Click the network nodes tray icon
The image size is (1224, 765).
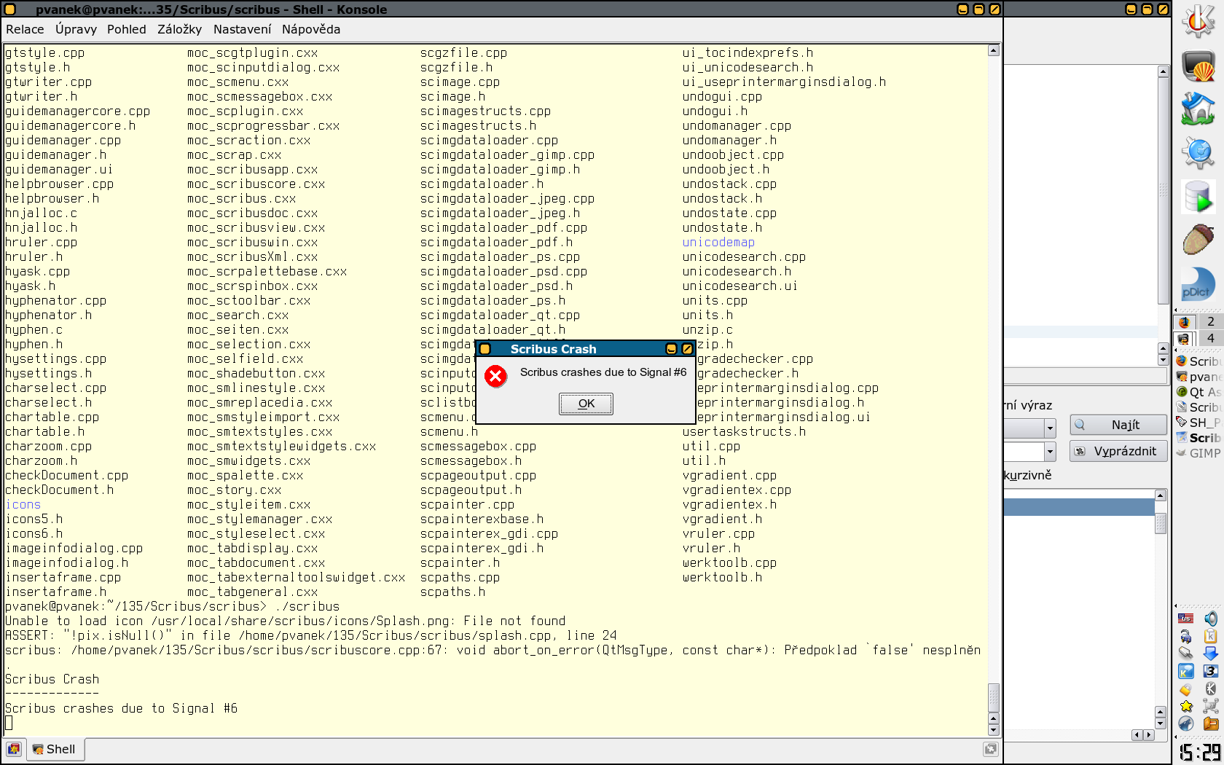(1210, 706)
